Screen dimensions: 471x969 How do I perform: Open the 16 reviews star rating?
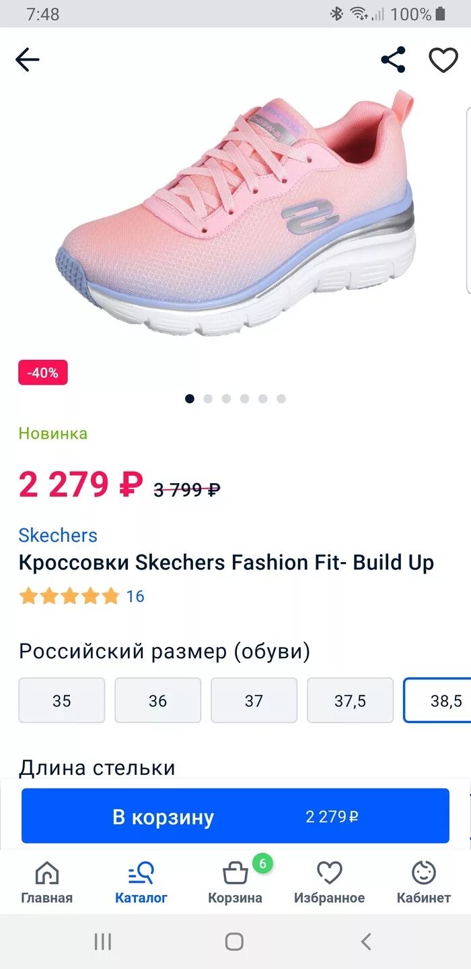81,596
